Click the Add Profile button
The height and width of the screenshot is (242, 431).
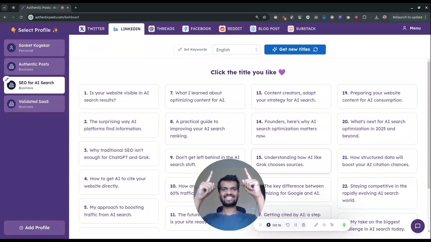coord(34,228)
